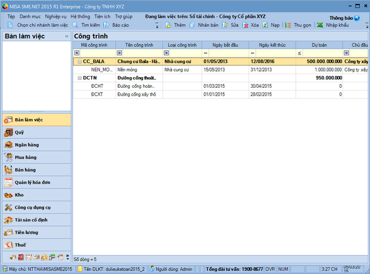The height and width of the screenshot is (274, 370).
Task: Click the user icon beside Người dùng
Action: click(152, 269)
